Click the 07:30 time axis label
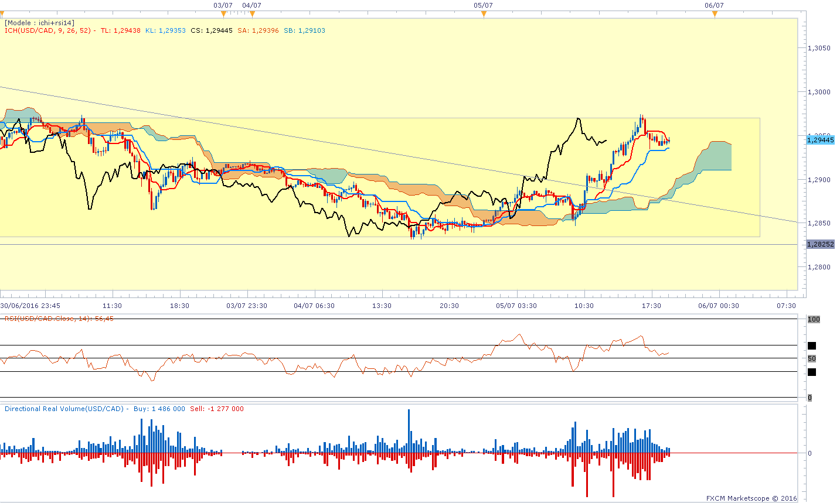 [x=786, y=306]
